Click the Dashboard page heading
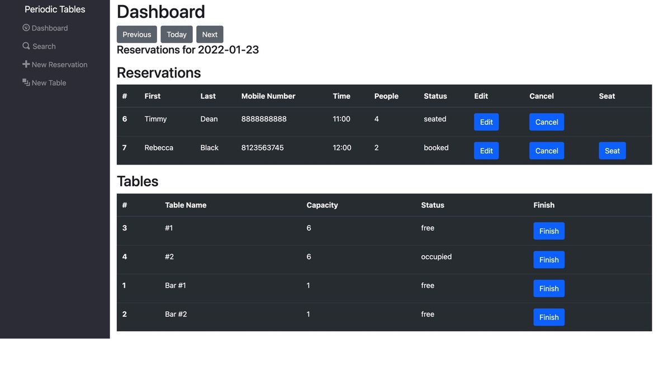This screenshot has height=372, width=659. click(x=161, y=12)
